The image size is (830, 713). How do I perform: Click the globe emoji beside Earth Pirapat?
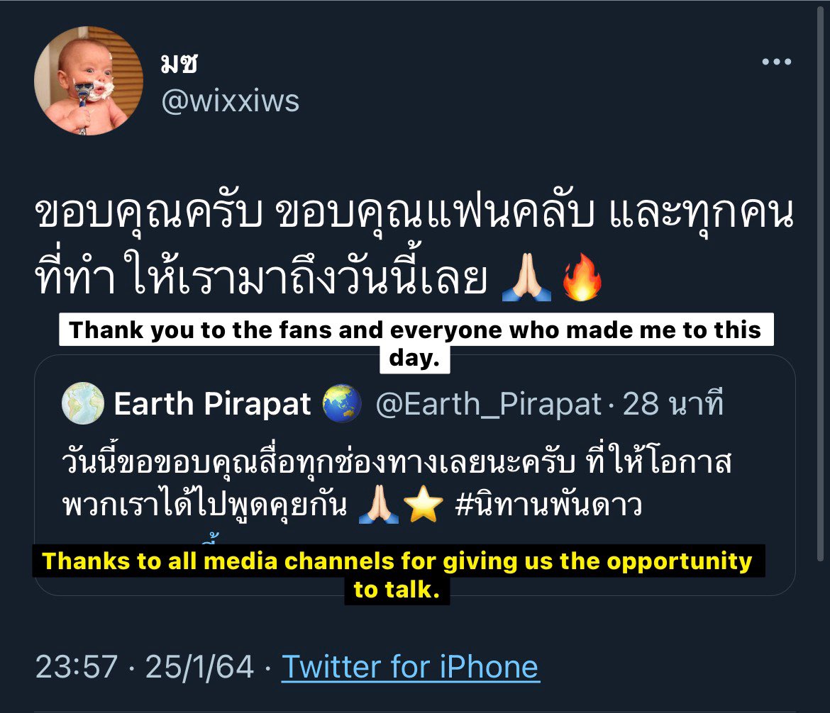point(342,403)
